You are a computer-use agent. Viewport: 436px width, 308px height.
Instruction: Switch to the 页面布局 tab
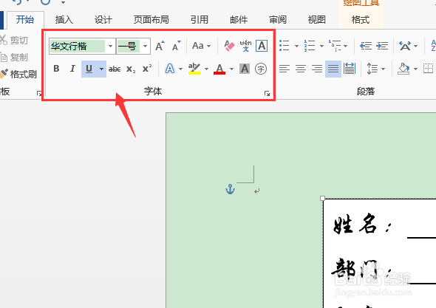[x=151, y=20]
